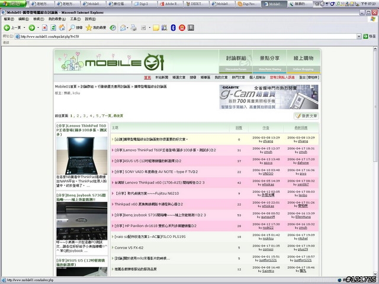Click the yellow note toolbar icon
Image resolution: width=379 pixels, height=284 pixels.
(156, 28)
